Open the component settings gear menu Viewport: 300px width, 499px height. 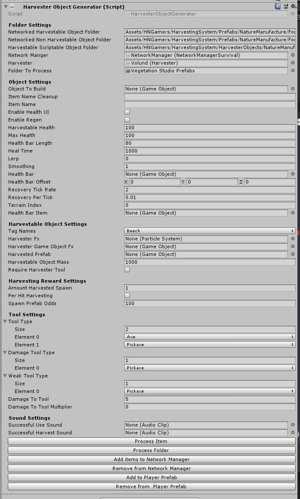click(x=293, y=6)
